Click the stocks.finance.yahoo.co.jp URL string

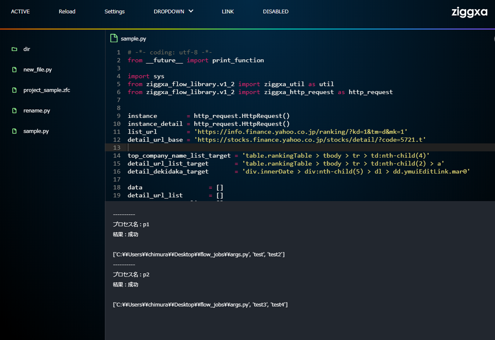(x=310, y=140)
